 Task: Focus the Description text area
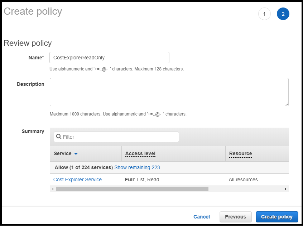coord(169,92)
